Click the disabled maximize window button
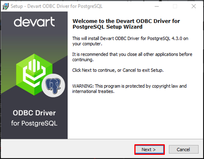 point(175,6)
